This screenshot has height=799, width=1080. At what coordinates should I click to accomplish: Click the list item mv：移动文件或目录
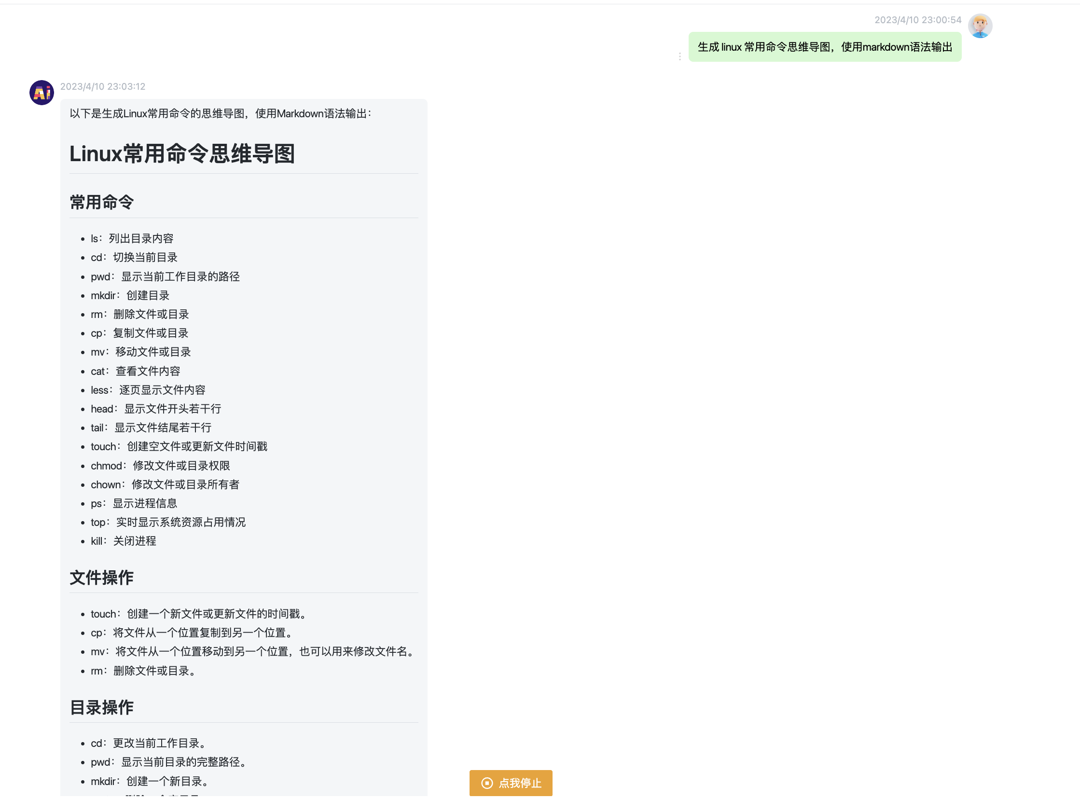point(141,352)
